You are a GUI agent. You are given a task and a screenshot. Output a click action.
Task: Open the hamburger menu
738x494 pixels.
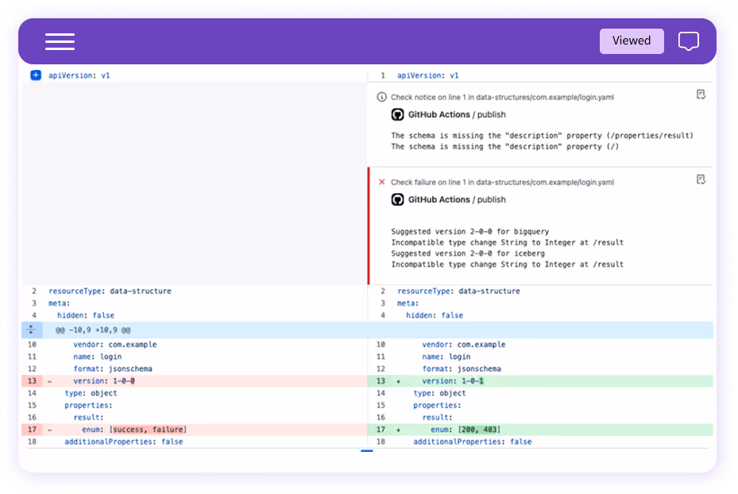pyautogui.click(x=60, y=41)
